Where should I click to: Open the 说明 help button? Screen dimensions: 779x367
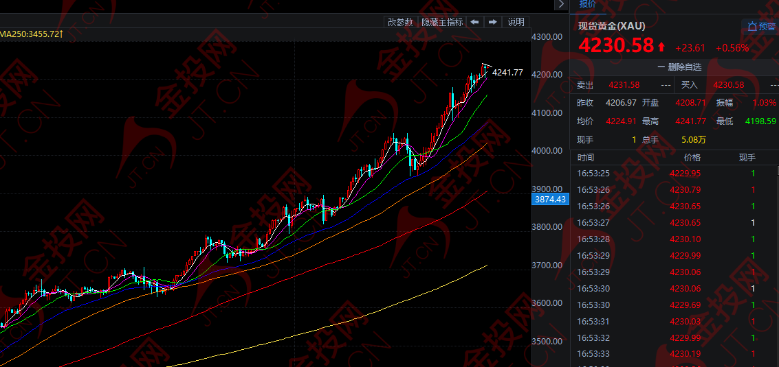click(516, 22)
